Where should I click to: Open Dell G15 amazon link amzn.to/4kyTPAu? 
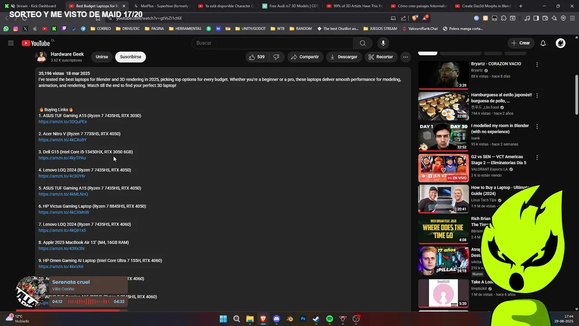pos(62,158)
